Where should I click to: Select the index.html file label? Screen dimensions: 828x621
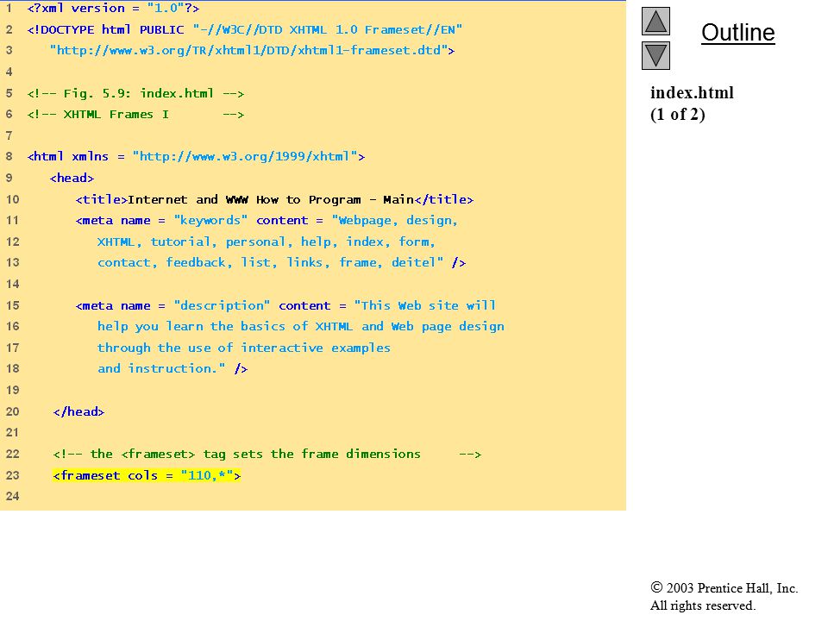692,93
